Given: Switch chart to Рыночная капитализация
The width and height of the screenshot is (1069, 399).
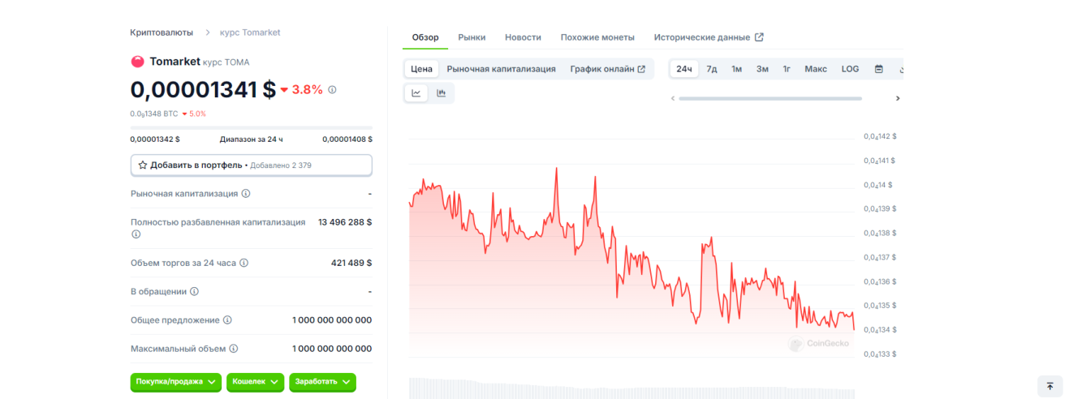Looking at the screenshot, I should (x=501, y=69).
